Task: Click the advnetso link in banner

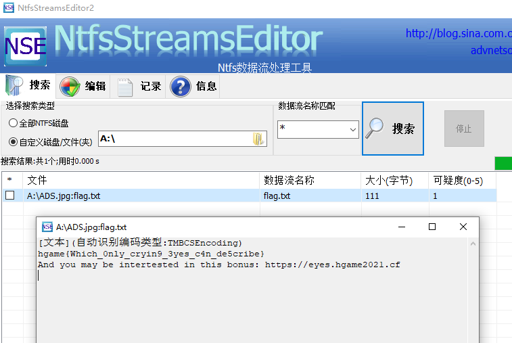Action: [x=491, y=50]
